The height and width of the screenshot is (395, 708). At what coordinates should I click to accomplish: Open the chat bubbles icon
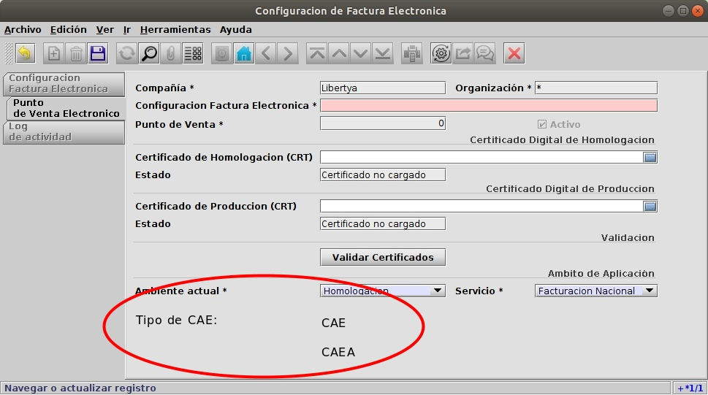pyautogui.click(x=485, y=54)
